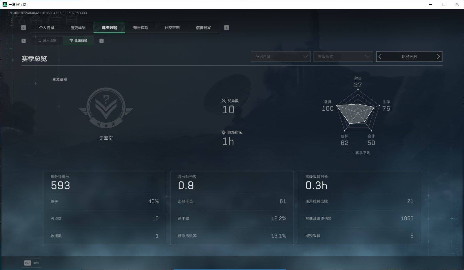
Task: Click the 使用载具击败 21 row
Action: pos(359,201)
